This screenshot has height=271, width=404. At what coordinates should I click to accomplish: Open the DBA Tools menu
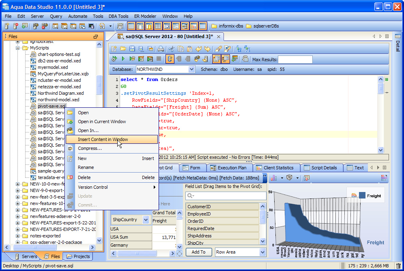pos(118,16)
